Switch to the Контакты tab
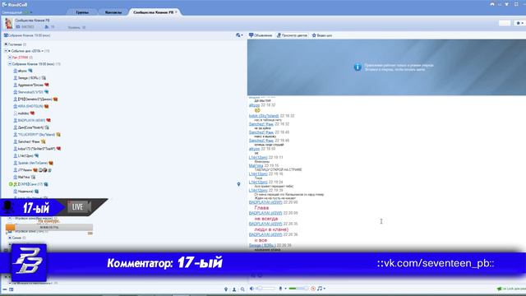Viewport: 526px width, 296px height. click(x=113, y=12)
